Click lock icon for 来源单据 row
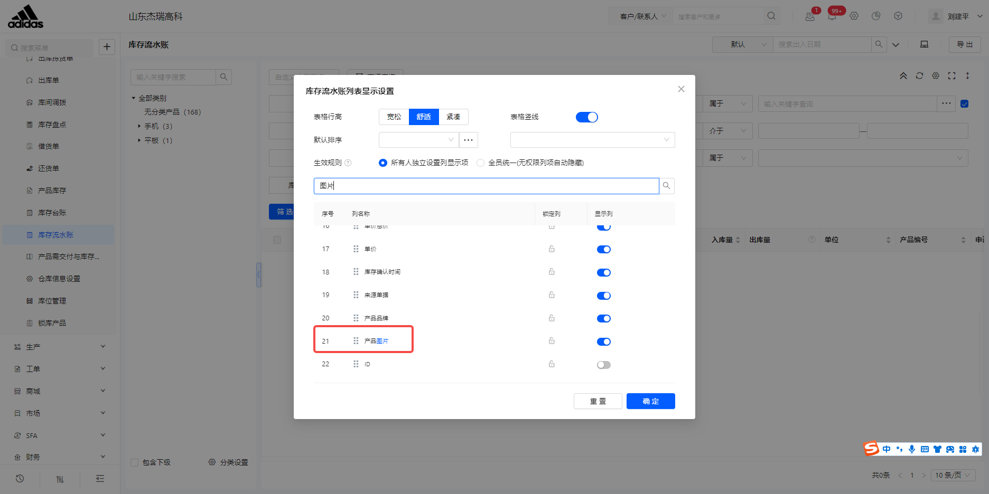The height and width of the screenshot is (494, 989). (552, 295)
